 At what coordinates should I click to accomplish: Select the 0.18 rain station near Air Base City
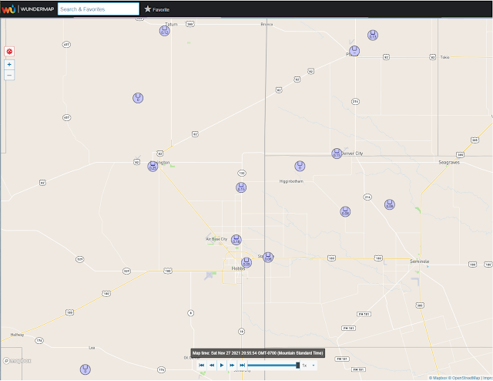(236, 240)
